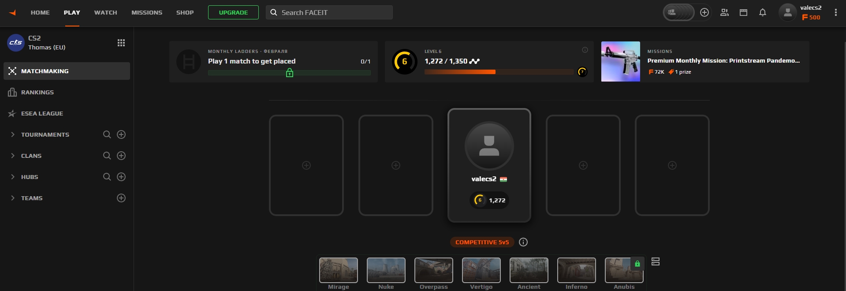This screenshot has width=846, height=291.
Task: Click the FACEIT logo icon
Action: point(13,12)
